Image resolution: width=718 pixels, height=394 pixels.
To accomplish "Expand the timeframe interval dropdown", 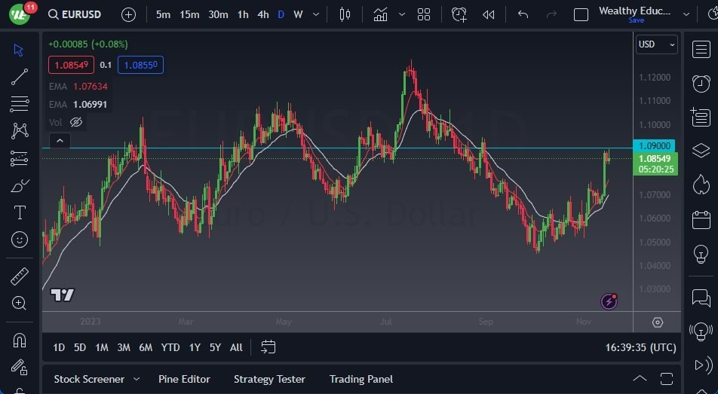I will tap(316, 14).
